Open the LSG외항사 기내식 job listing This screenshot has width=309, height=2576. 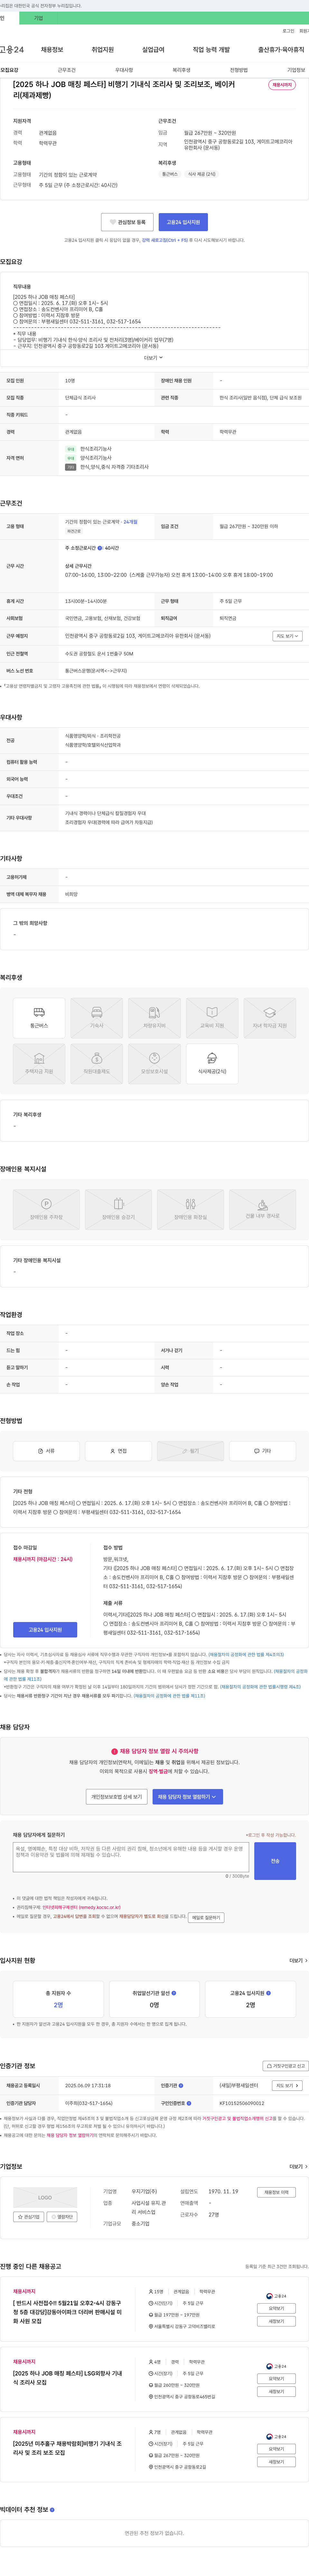(68, 2378)
